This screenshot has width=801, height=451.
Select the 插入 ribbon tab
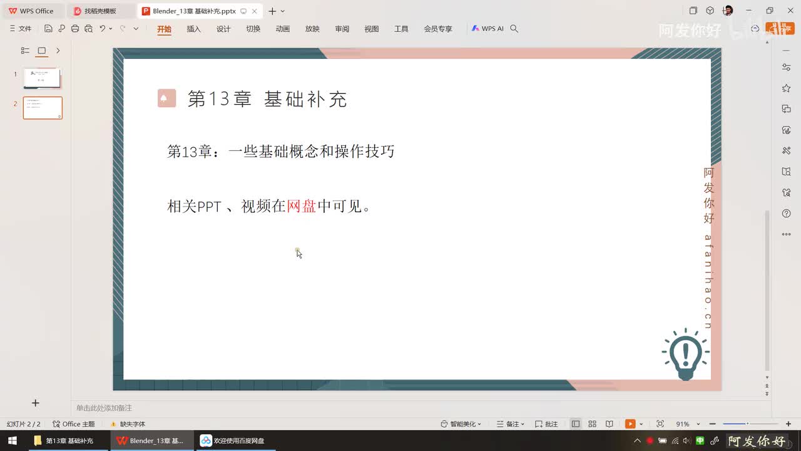tap(194, 29)
